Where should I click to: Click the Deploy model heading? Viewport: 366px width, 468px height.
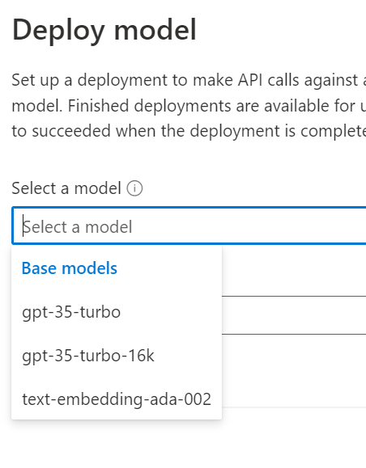104,30
